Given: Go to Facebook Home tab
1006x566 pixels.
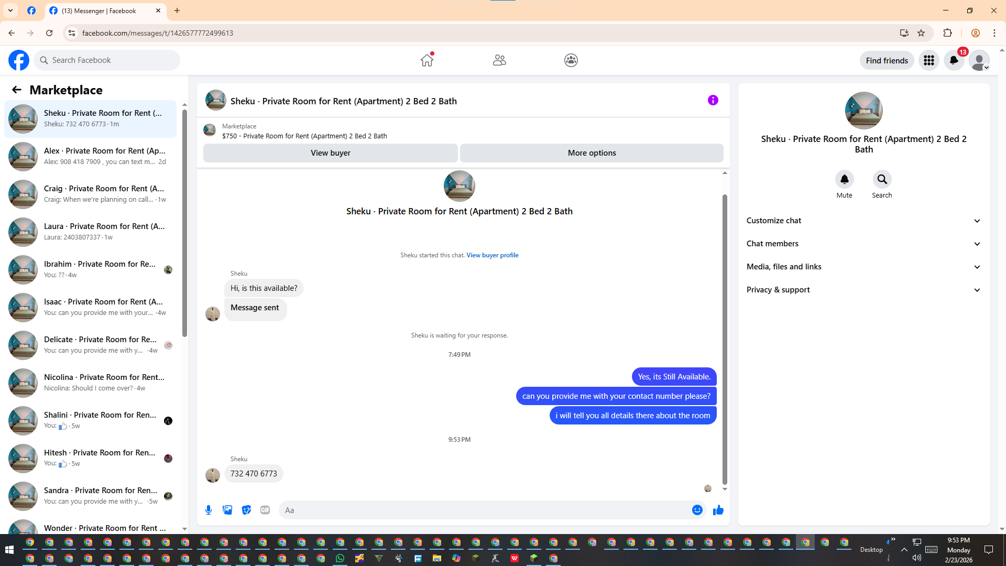Looking at the screenshot, I should (x=427, y=60).
